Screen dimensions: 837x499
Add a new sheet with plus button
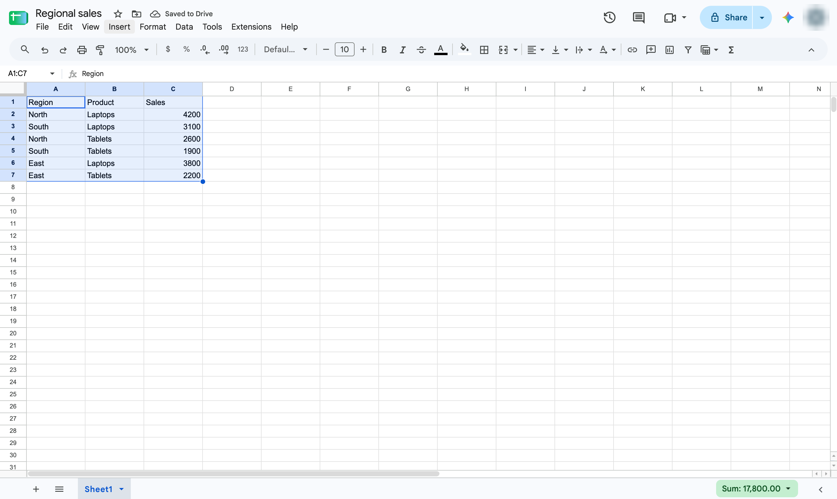pyautogui.click(x=36, y=489)
